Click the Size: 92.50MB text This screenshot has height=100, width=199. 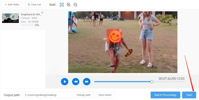coord(29,22)
